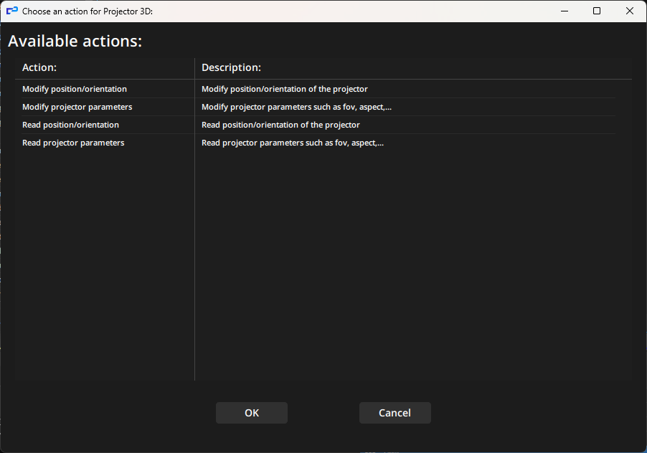
Task: Pick the Read projector parameters action
Action: 73,143
